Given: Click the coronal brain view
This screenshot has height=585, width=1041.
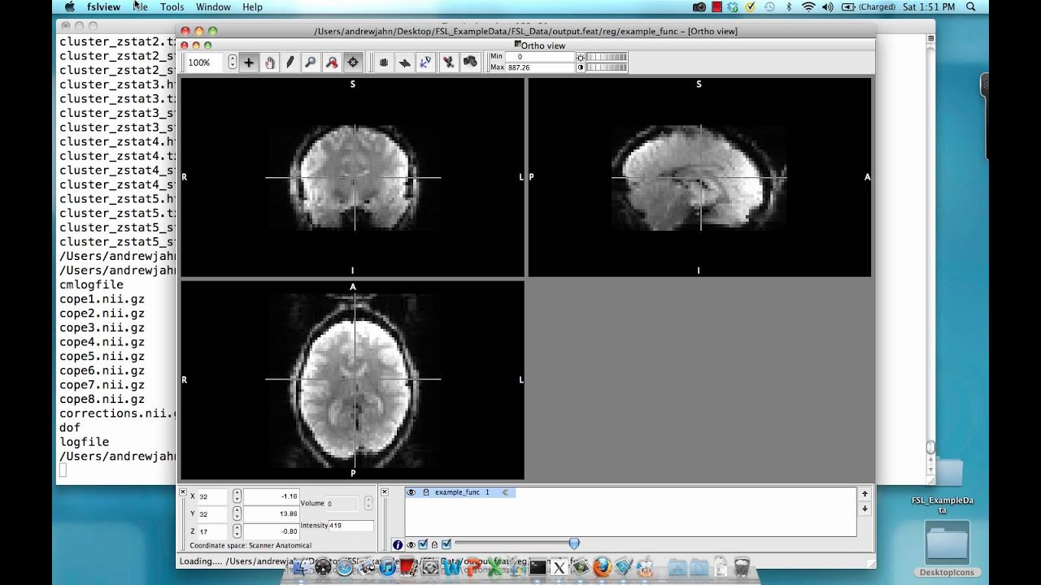Looking at the screenshot, I should point(353,177).
